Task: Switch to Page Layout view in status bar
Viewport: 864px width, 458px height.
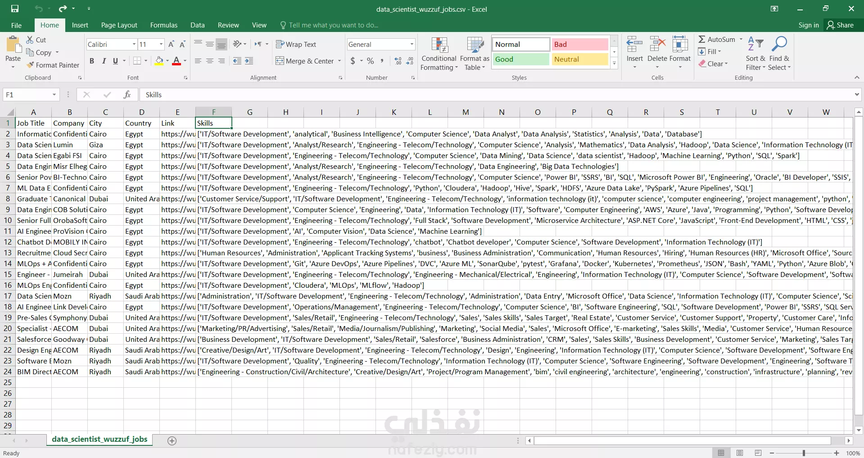Action: coord(740,453)
